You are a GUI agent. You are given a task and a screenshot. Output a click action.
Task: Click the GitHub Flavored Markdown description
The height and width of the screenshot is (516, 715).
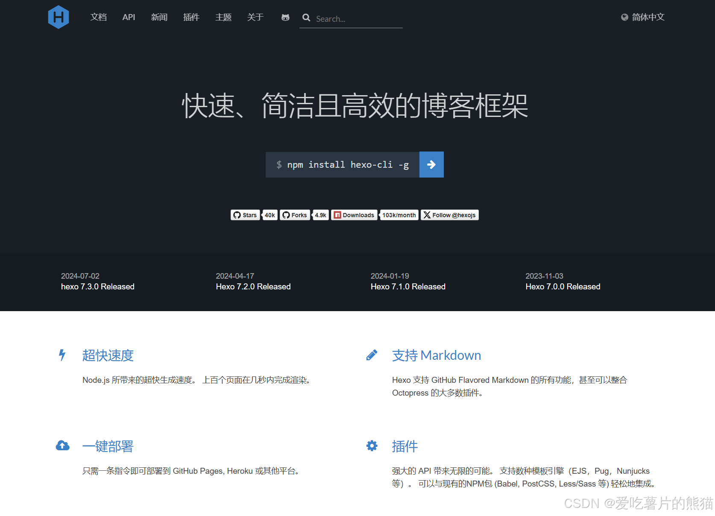tap(510, 386)
